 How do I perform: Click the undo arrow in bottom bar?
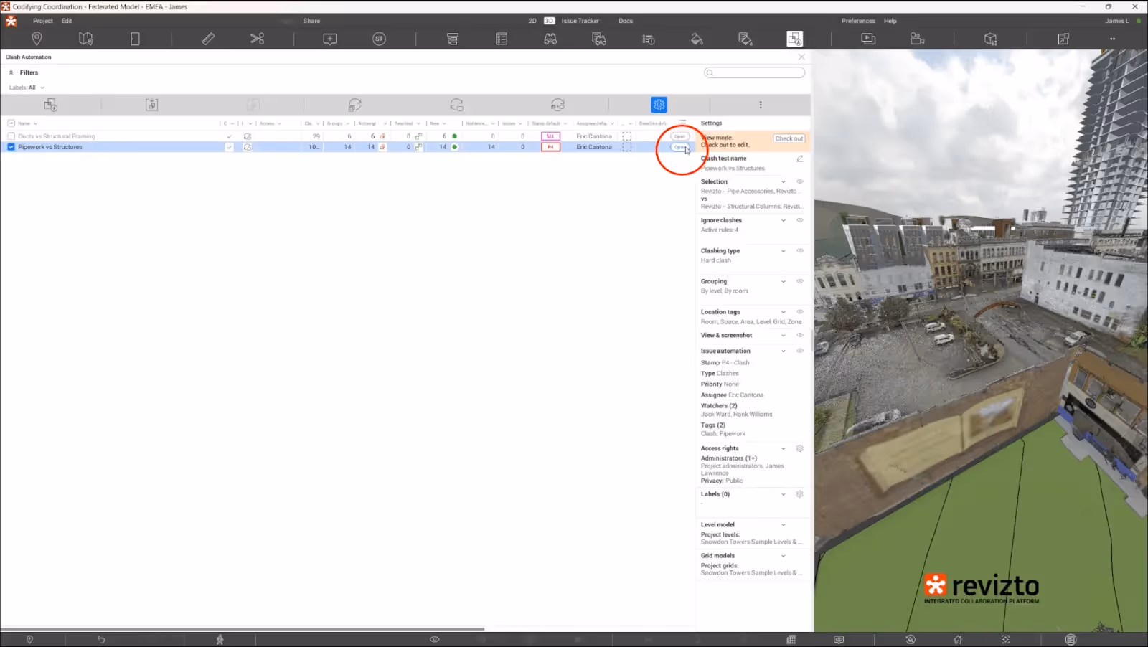coord(100,639)
